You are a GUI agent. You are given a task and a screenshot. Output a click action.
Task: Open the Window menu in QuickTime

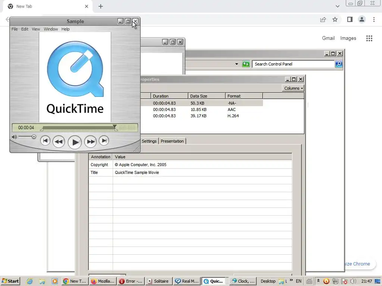[x=51, y=29]
